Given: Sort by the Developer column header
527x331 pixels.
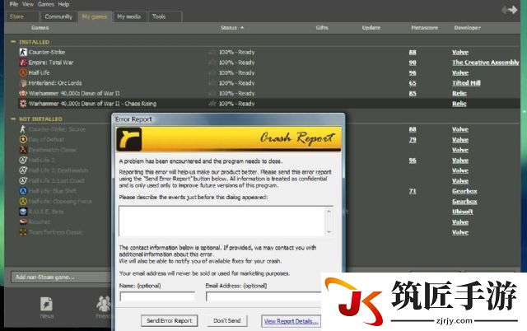Looking at the screenshot, I should click(x=467, y=27).
